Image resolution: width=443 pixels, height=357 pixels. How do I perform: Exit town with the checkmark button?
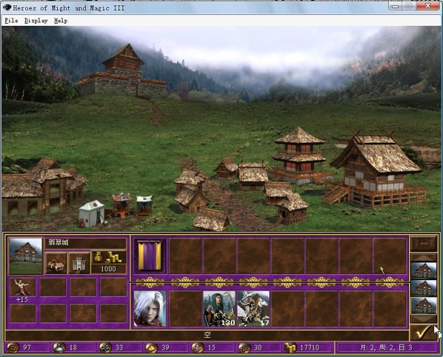423,332
